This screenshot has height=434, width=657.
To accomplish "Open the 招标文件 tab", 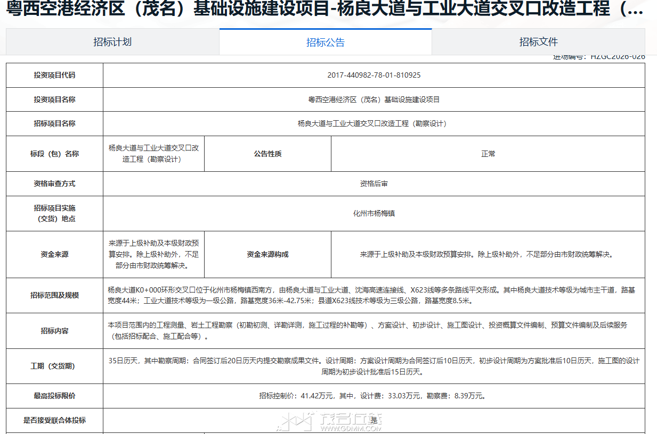I will 539,42.
